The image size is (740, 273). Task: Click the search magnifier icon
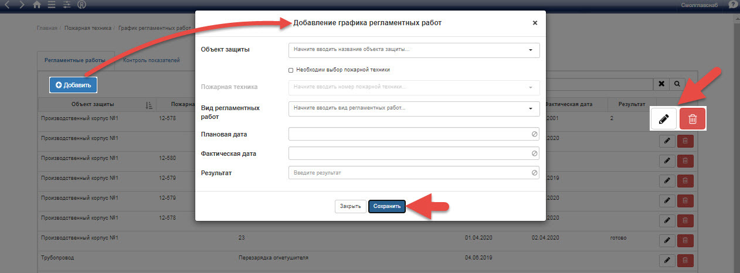[677, 84]
